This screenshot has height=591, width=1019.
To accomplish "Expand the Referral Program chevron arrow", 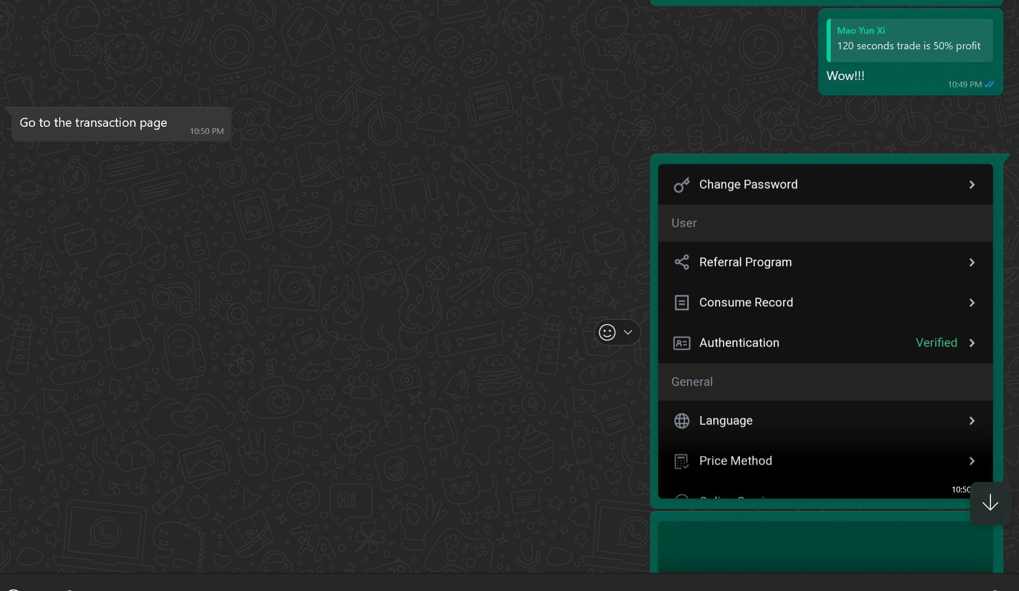I will (972, 262).
